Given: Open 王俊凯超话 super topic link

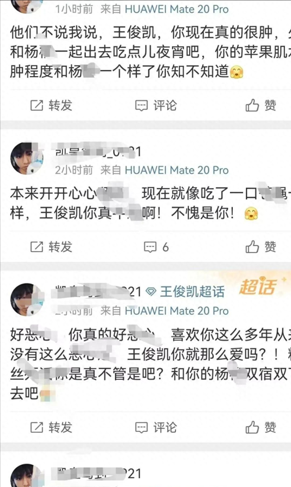Looking at the screenshot, I should coord(192,292).
